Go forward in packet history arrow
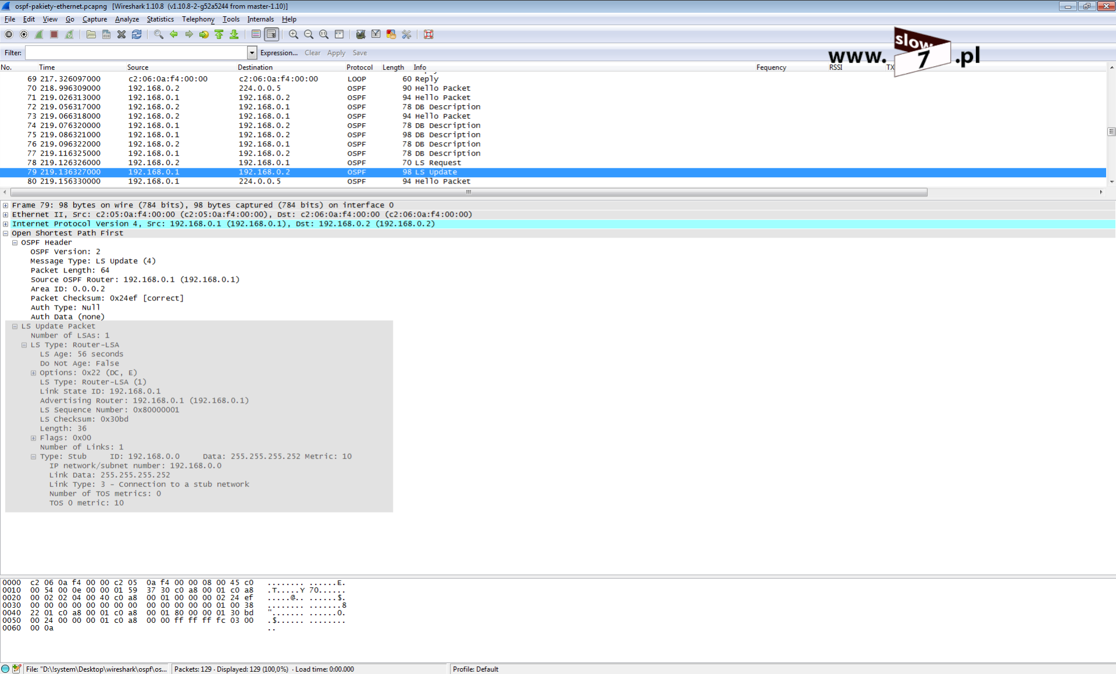1116x674 pixels. click(x=189, y=35)
